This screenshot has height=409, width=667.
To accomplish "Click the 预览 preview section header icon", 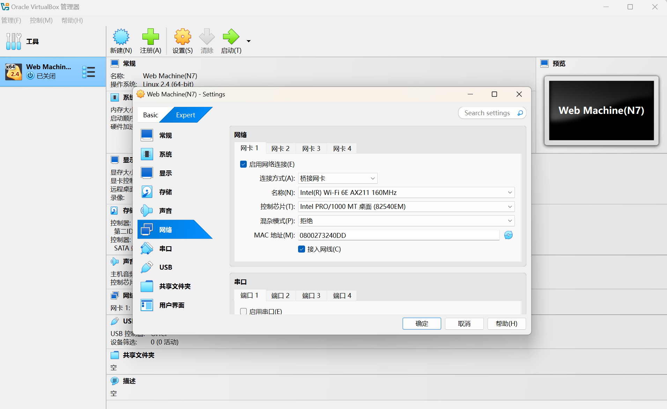I will pyautogui.click(x=544, y=63).
